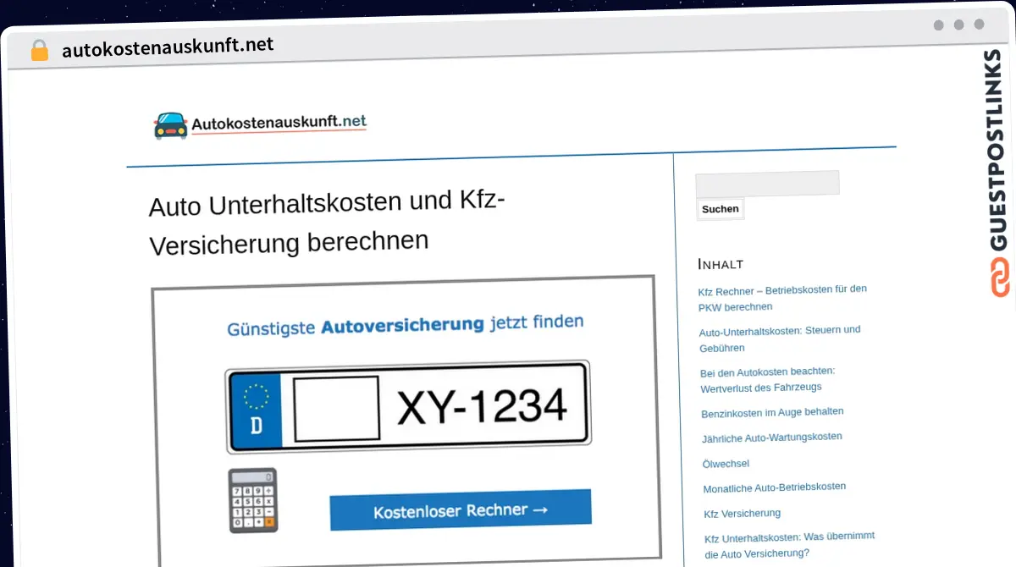The image size is (1016, 567).
Task: Open the 'Kfz Versicherung' link
Action: [743, 514]
